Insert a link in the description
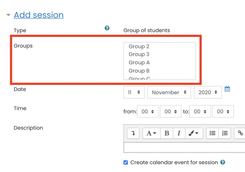Image resolution: width=245 pixels, height=172 pixels. point(240,134)
